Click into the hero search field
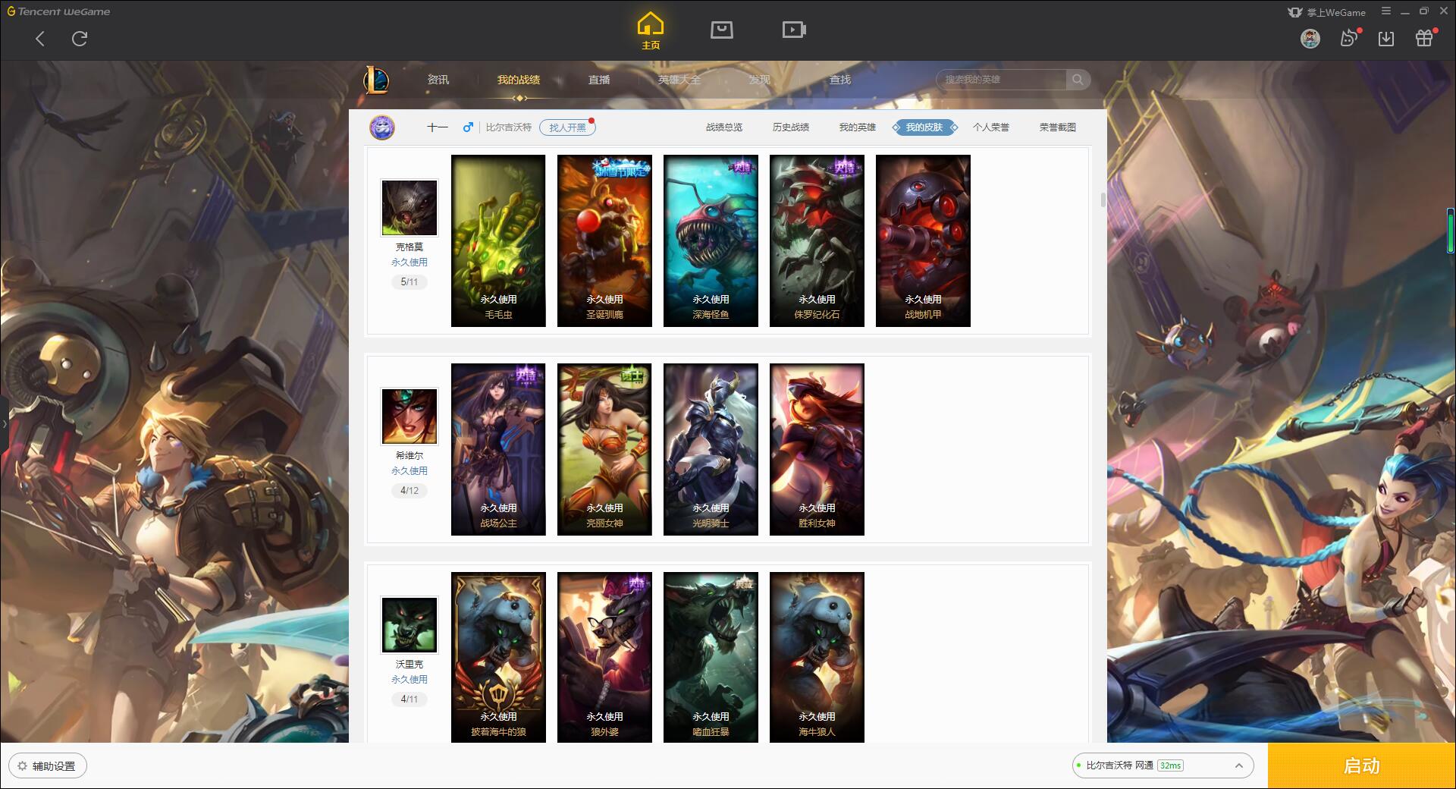Viewport: 1456px width, 789px height. point(1003,80)
